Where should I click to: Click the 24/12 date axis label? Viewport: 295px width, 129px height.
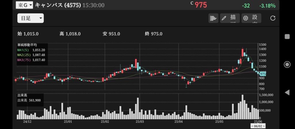tap(27, 122)
